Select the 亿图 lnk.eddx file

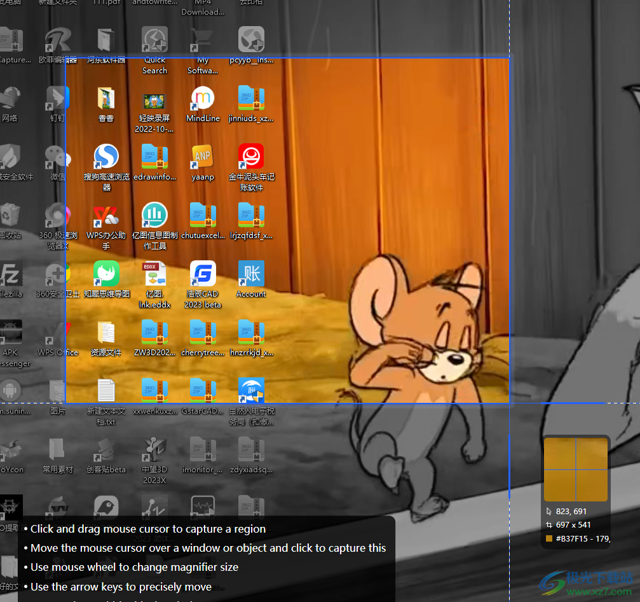154,274
